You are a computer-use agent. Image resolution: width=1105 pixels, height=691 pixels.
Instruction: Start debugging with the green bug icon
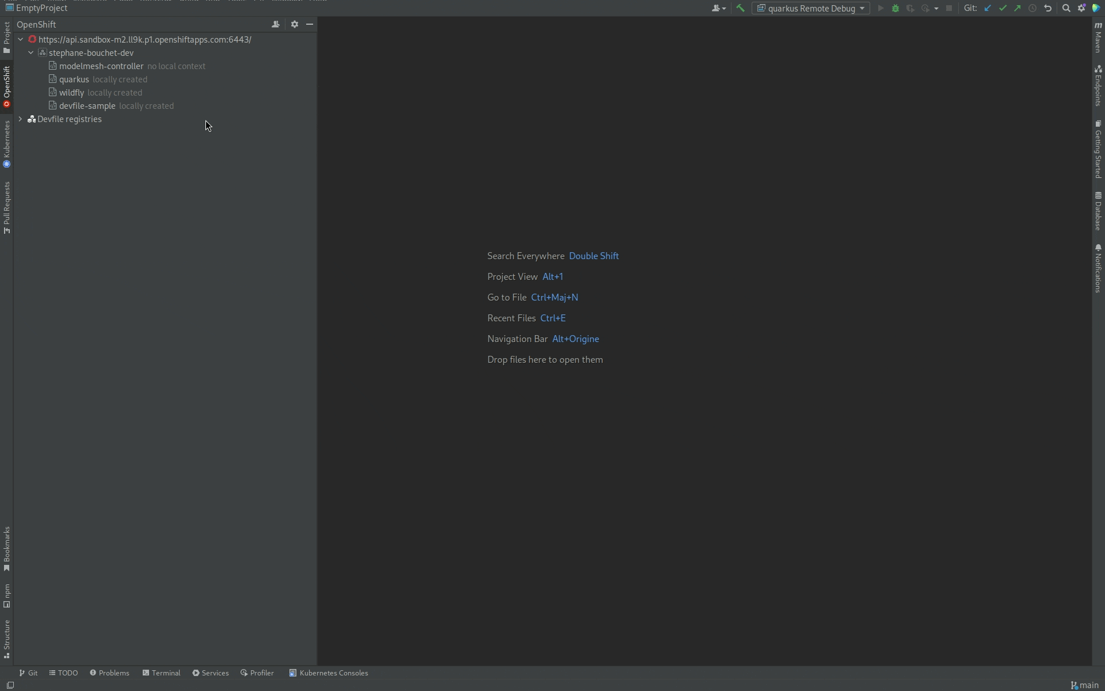[x=895, y=8]
